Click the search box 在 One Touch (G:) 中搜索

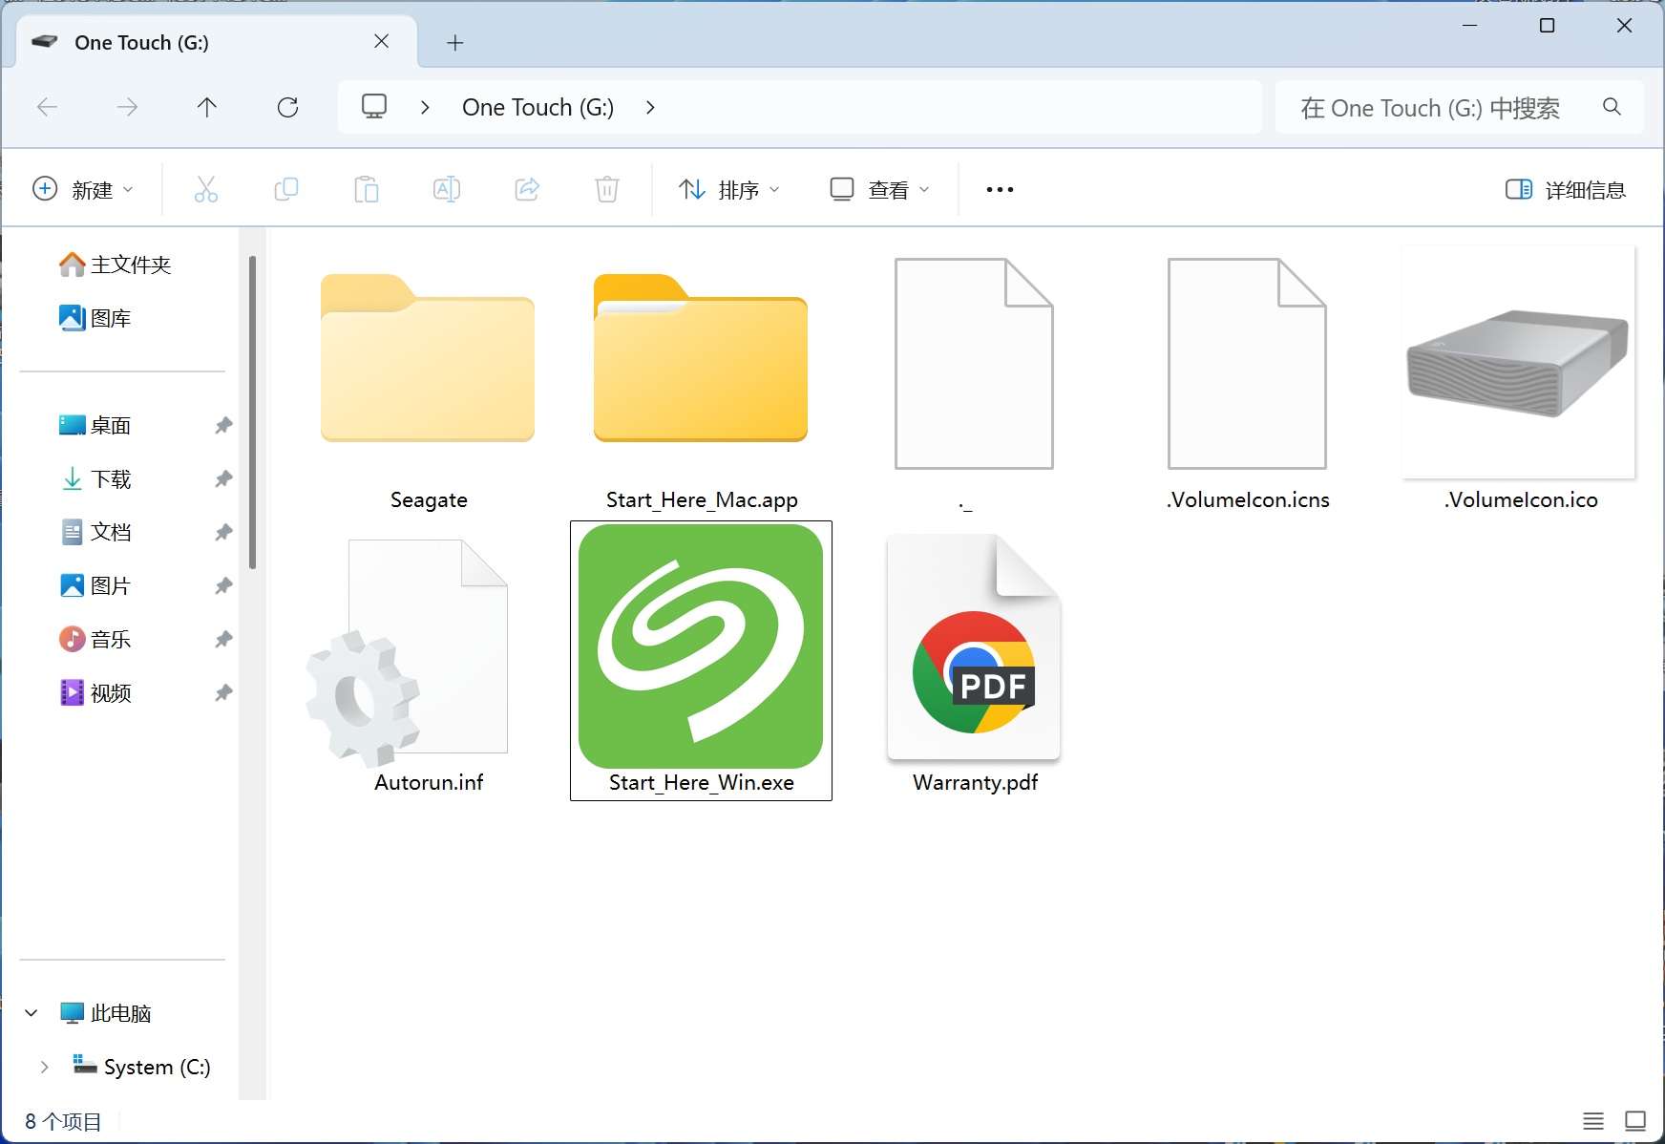pyautogui.click(x=1459, y=107)
